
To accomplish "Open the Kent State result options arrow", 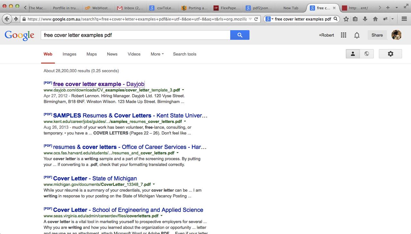I will (x=185, y=122).
